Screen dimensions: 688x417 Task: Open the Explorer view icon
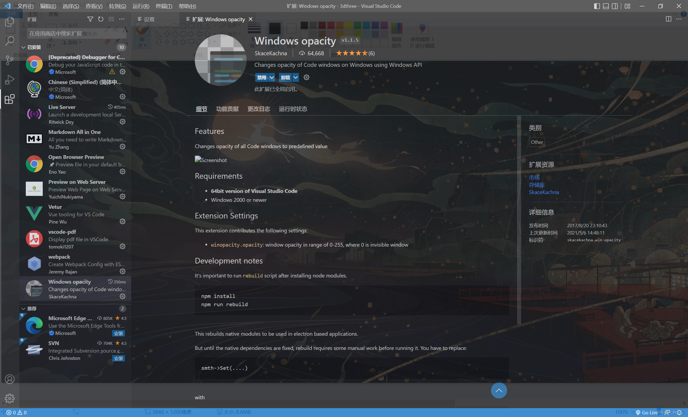click(9, 22)
